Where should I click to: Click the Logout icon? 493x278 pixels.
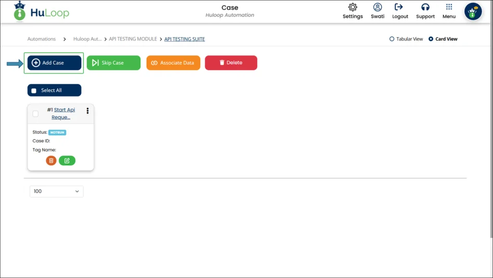(399, 7)
